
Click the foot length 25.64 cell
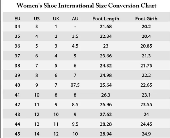pyautogui.click(x=106, y=85)
